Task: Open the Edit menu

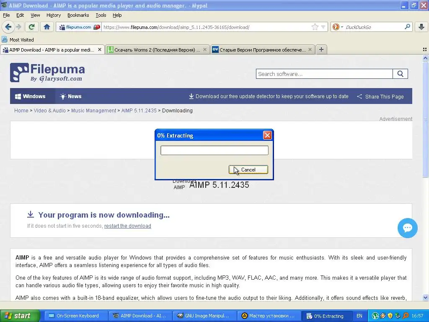Action: tap(20, 15)
